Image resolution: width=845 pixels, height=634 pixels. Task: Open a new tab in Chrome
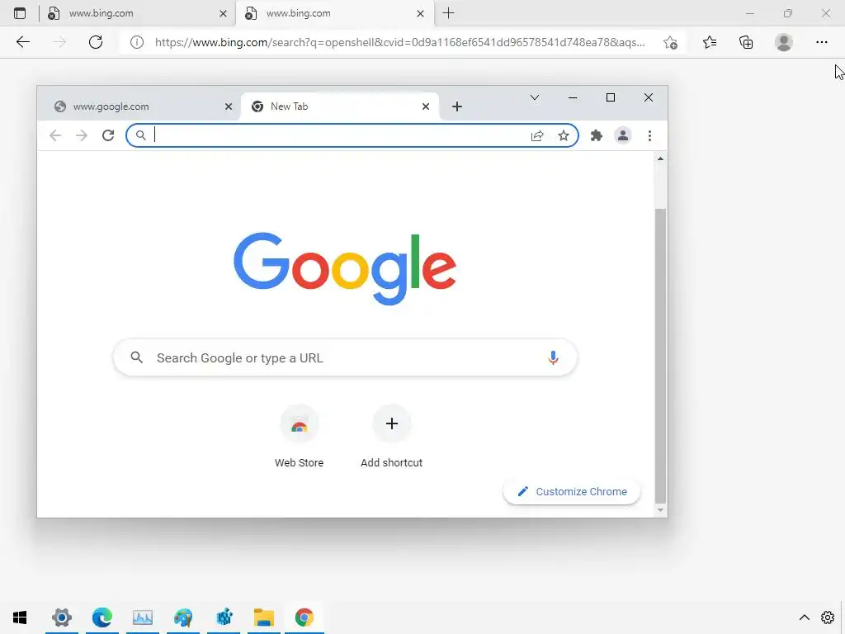(x=457, y=106)
